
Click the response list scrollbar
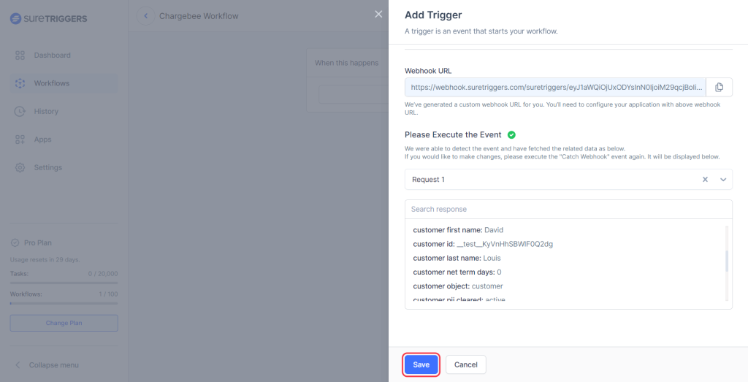coord(726,261)
